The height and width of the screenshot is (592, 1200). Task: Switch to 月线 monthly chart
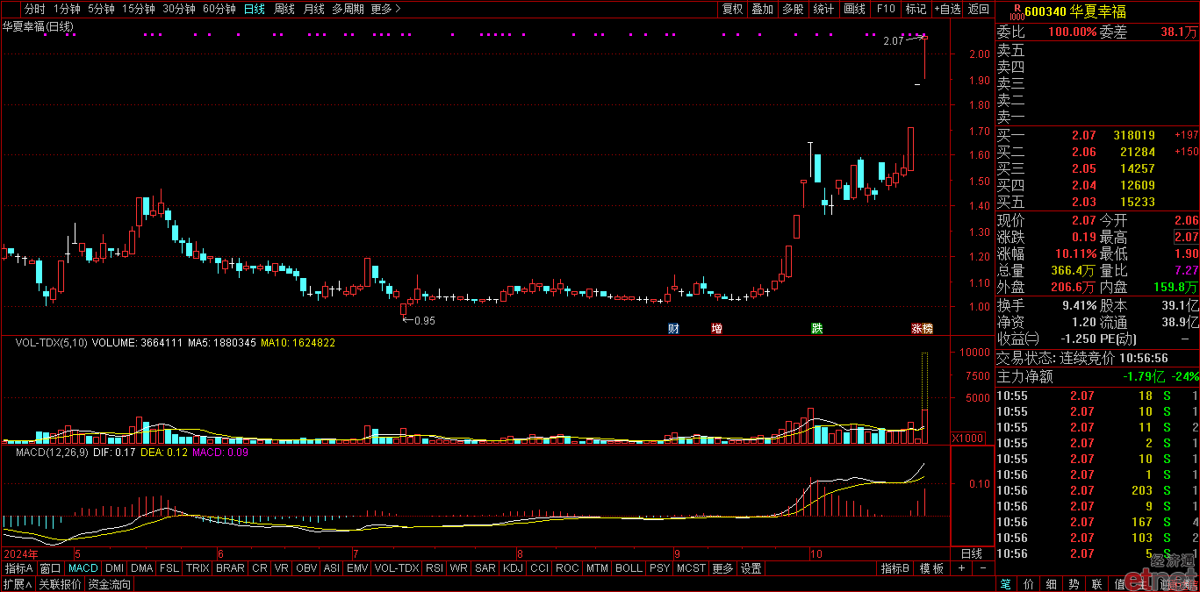click(313, 9)
